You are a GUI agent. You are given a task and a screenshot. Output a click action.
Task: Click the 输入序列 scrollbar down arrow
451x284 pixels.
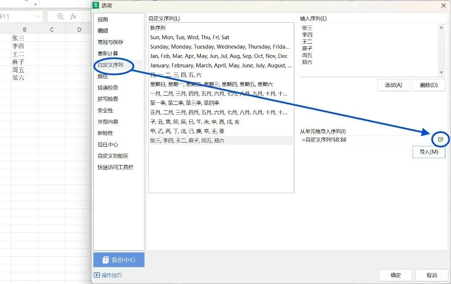(441, 72)
